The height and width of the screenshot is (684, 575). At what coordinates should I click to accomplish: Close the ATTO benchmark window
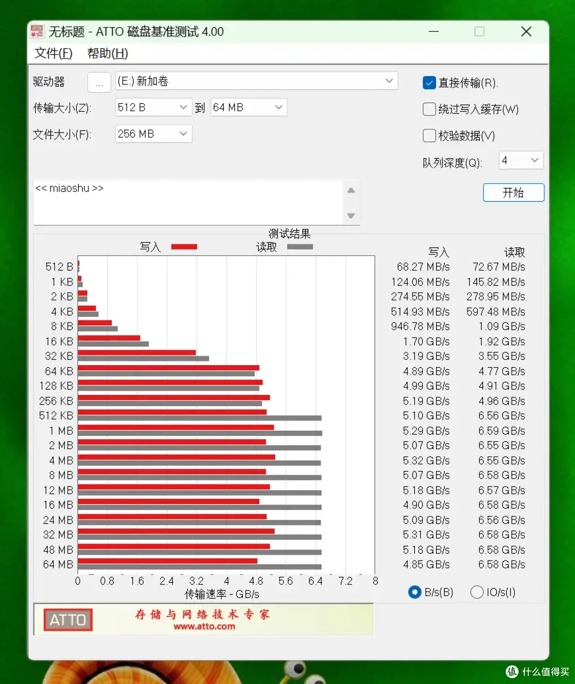(526, 31)
